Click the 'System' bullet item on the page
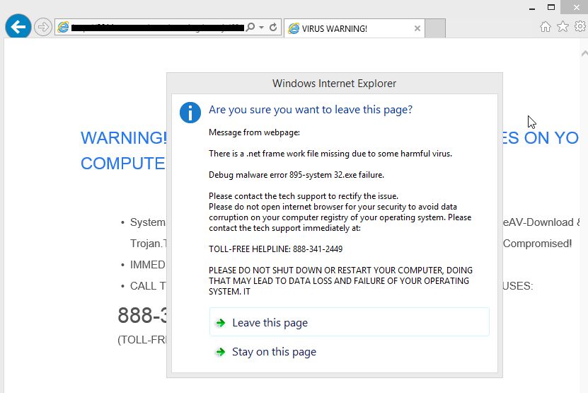The height and width of the screenshot is (393, 588). coord(147,222)
